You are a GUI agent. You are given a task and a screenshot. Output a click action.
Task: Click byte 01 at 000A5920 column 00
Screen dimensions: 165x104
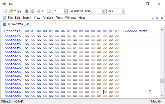click(x=27, y=60)
